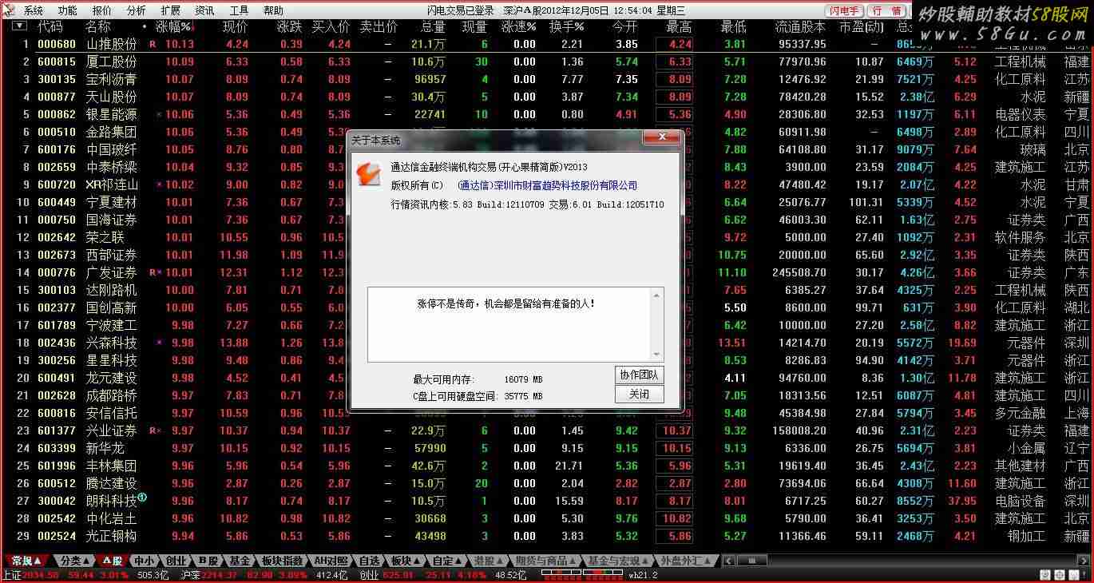
Task: Click the dialog message scrollbar up arrow
Action: (x=658, y=295)
